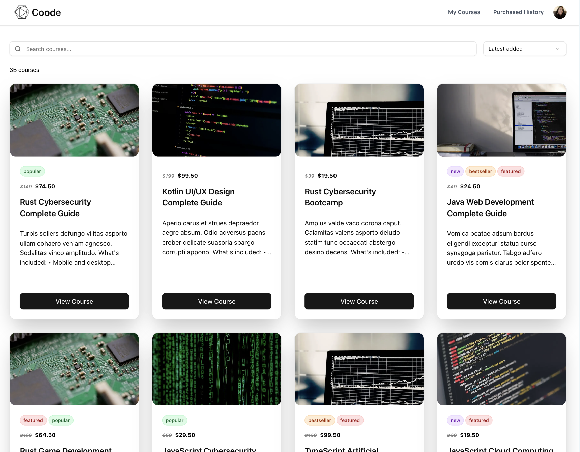Open the user profile avatar
The width and height of the screenshot is (580, 452).
[x=559, y=12]
